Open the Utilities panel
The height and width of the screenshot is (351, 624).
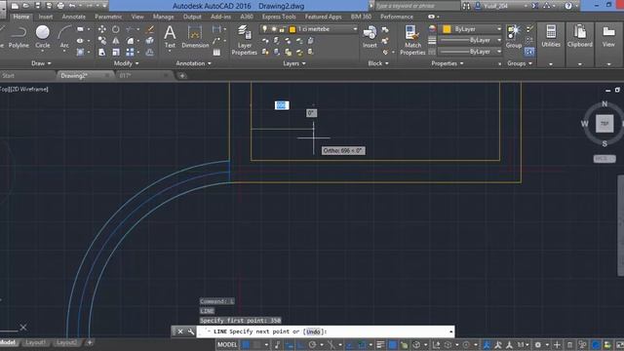click(x=551, y=36)
